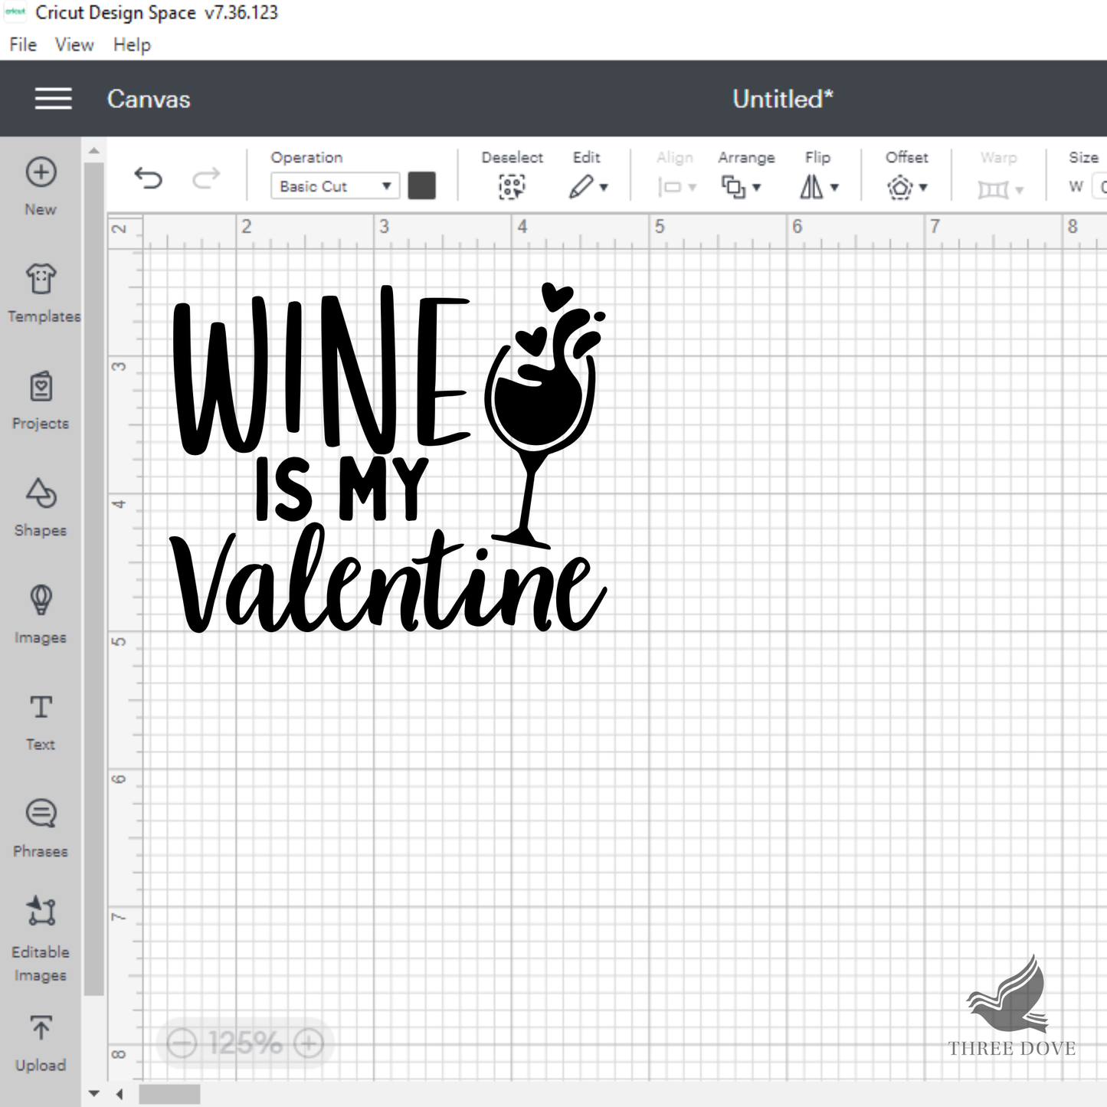This screenshot has width=1107, height=1107.
Task: Open the Projects panel
Action: click(41, 400)
